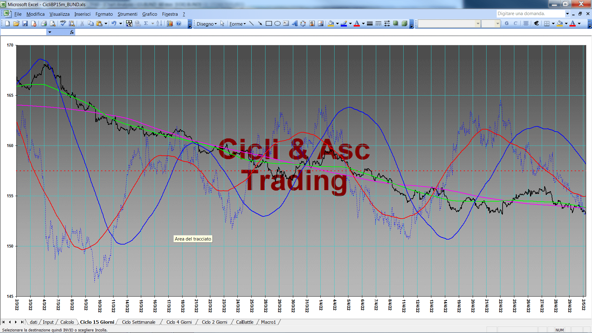This screenshot has width=592, height=333.
Task: Open the Inserisci menu
Action: click(82, 14)
